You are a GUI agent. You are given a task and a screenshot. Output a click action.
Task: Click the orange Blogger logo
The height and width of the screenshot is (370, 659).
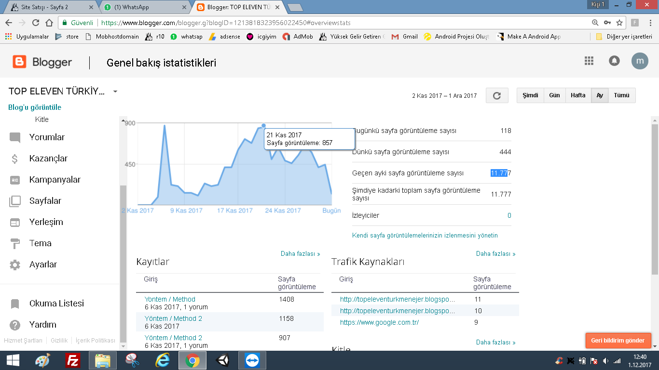20,62
